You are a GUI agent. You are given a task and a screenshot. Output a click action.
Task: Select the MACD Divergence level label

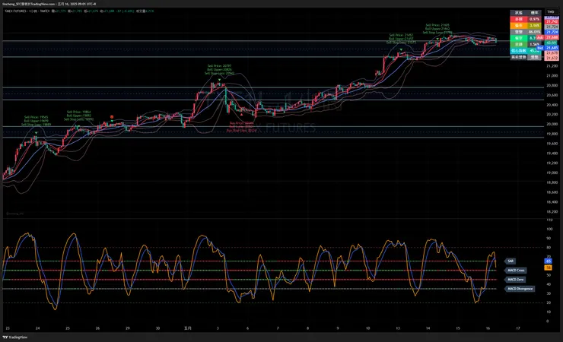[520, 289]
